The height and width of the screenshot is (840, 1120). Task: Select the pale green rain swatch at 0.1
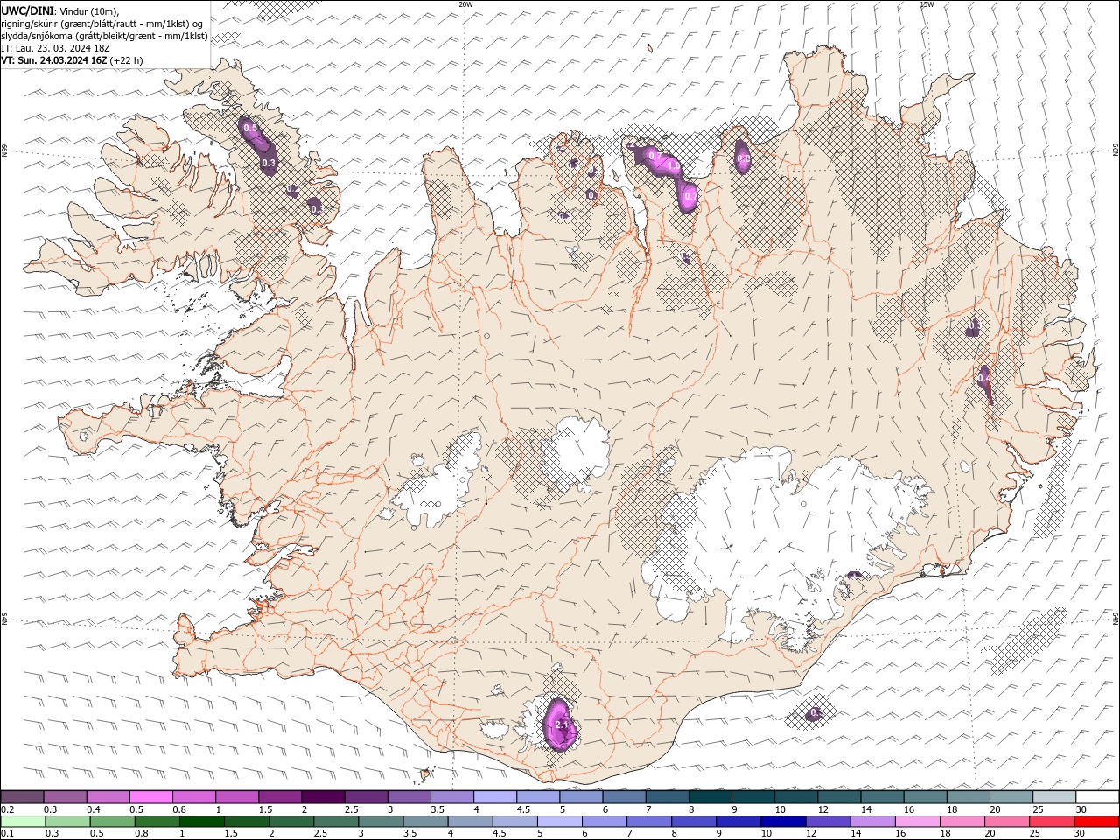click(24, 822)
